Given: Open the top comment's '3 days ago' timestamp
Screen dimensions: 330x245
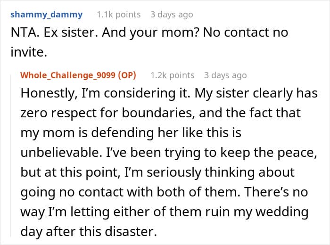Looking at the screenshot, I should point(172,15).
